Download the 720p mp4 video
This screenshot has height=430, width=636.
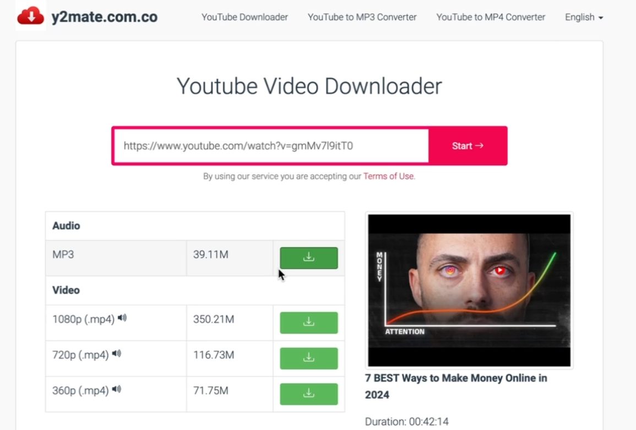(x=308, y=358)
